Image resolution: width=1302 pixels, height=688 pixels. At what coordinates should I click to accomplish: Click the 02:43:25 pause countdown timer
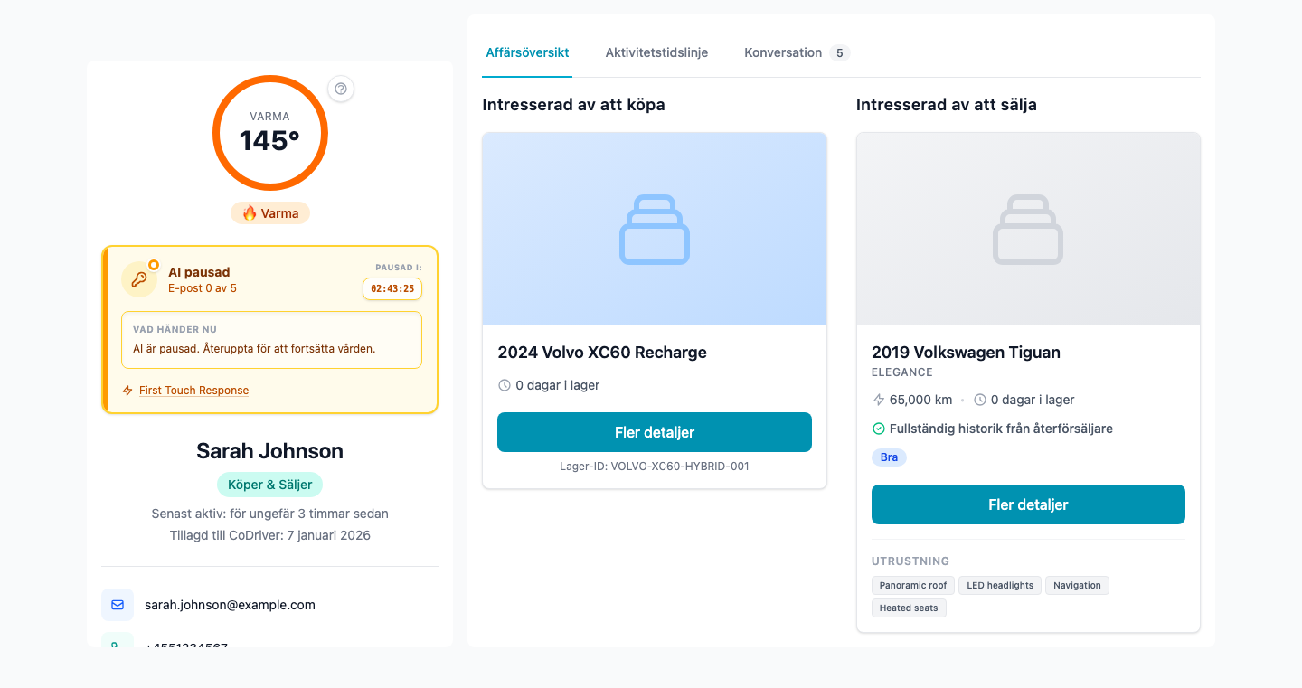point(392,288)
